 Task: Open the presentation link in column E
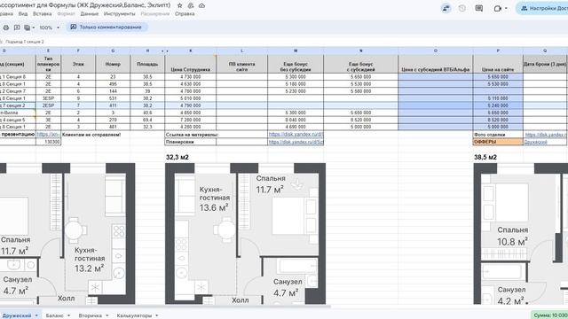[48, 134]
